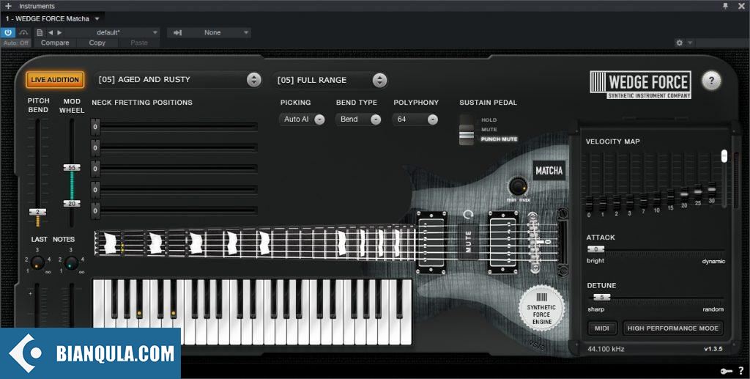The height and width of the screenshot is (379, 750).
Task: Click the first neck fretting position 0 box
Action: click(95, 127)
